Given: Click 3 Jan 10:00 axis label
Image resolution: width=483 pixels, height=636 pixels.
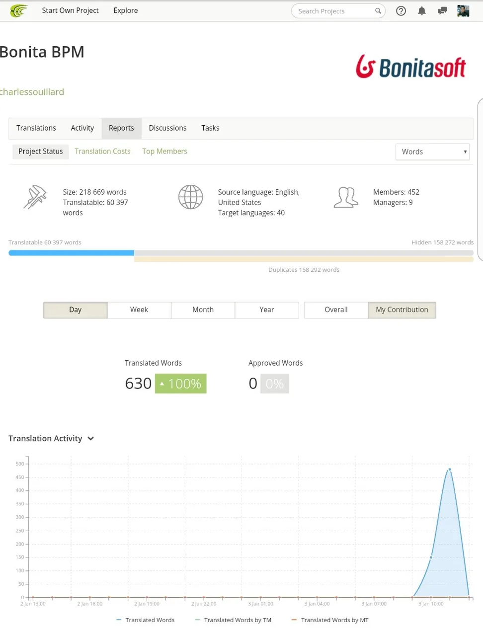Looking at the screenshot, I should pos(431,604).
